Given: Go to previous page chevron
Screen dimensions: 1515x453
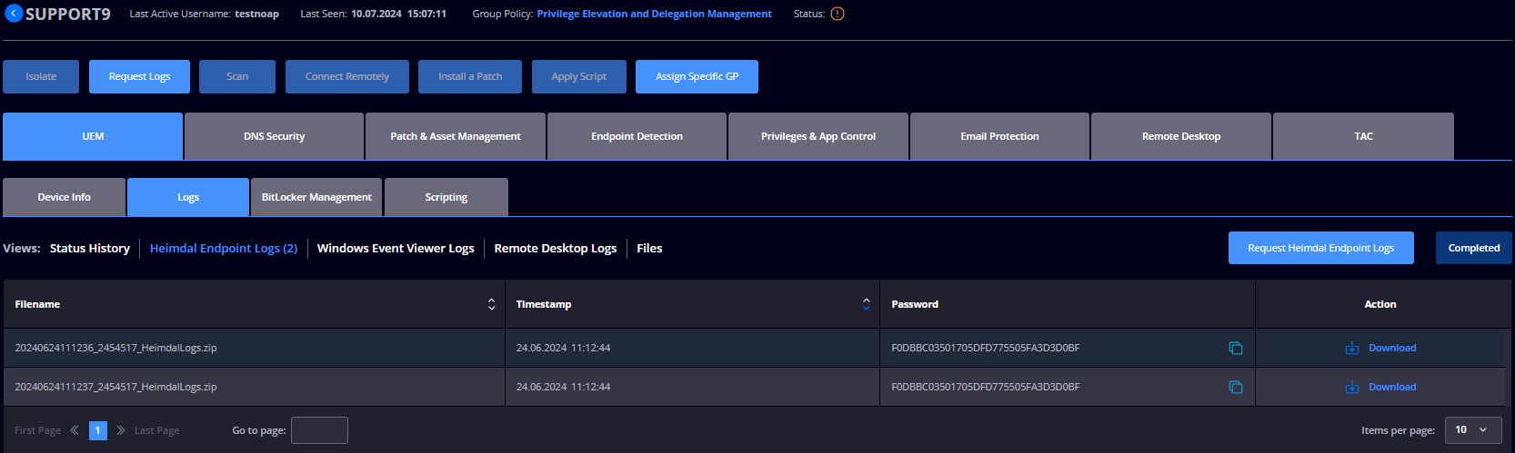Looking at the screenshot, I should (75, 430).
